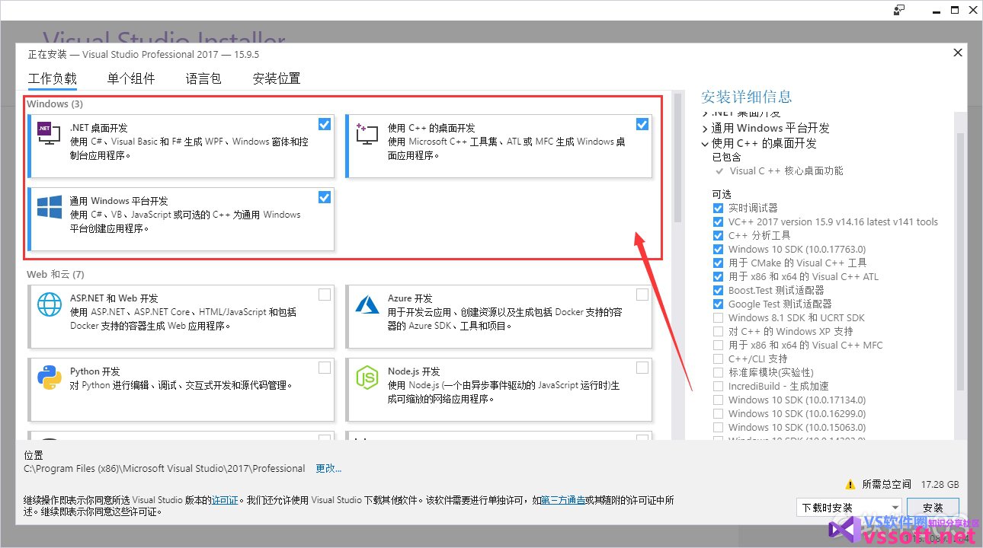
Task: Click the C++ desktop development monitor icon
Action: click(x=367, y=135)
